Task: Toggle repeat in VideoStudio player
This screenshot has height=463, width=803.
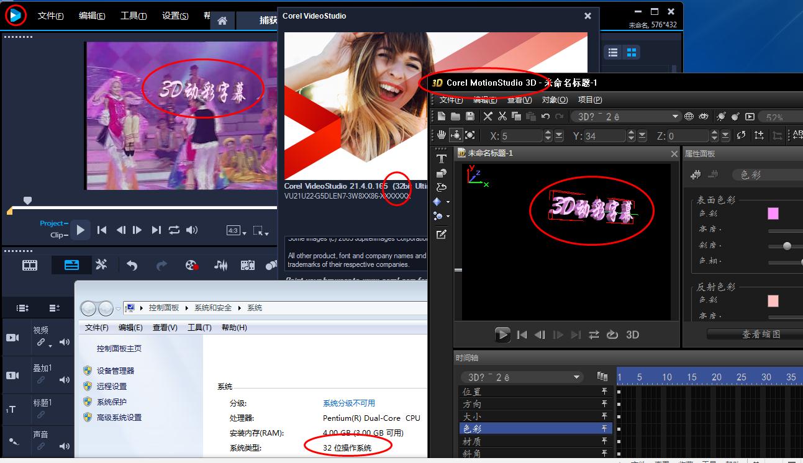Action: [174, 230]
